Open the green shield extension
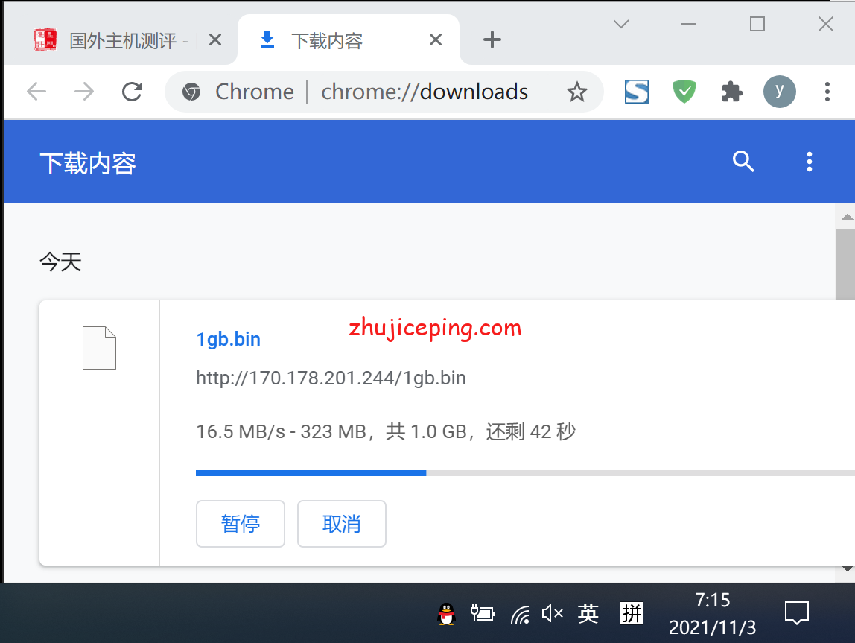 coord(684,92)
